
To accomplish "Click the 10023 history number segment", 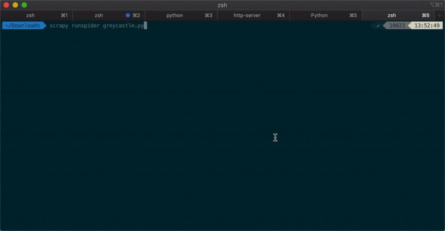I will (397, 26).
